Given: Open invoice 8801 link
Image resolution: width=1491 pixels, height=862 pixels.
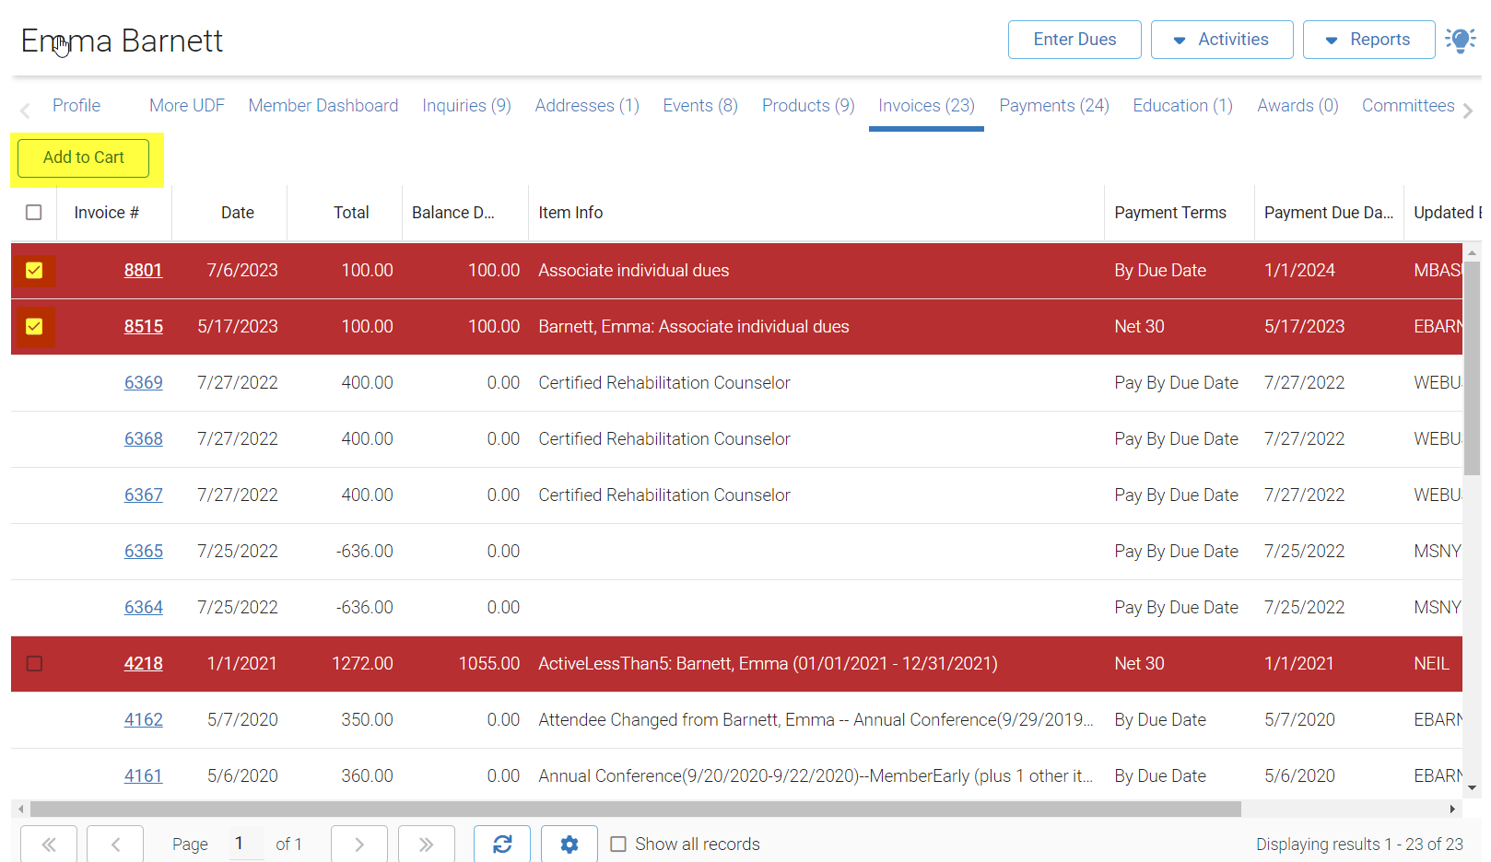Looking at the screenshot, I should coord(143,271).
